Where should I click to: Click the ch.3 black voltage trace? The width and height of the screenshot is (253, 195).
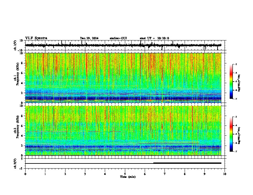123,163
